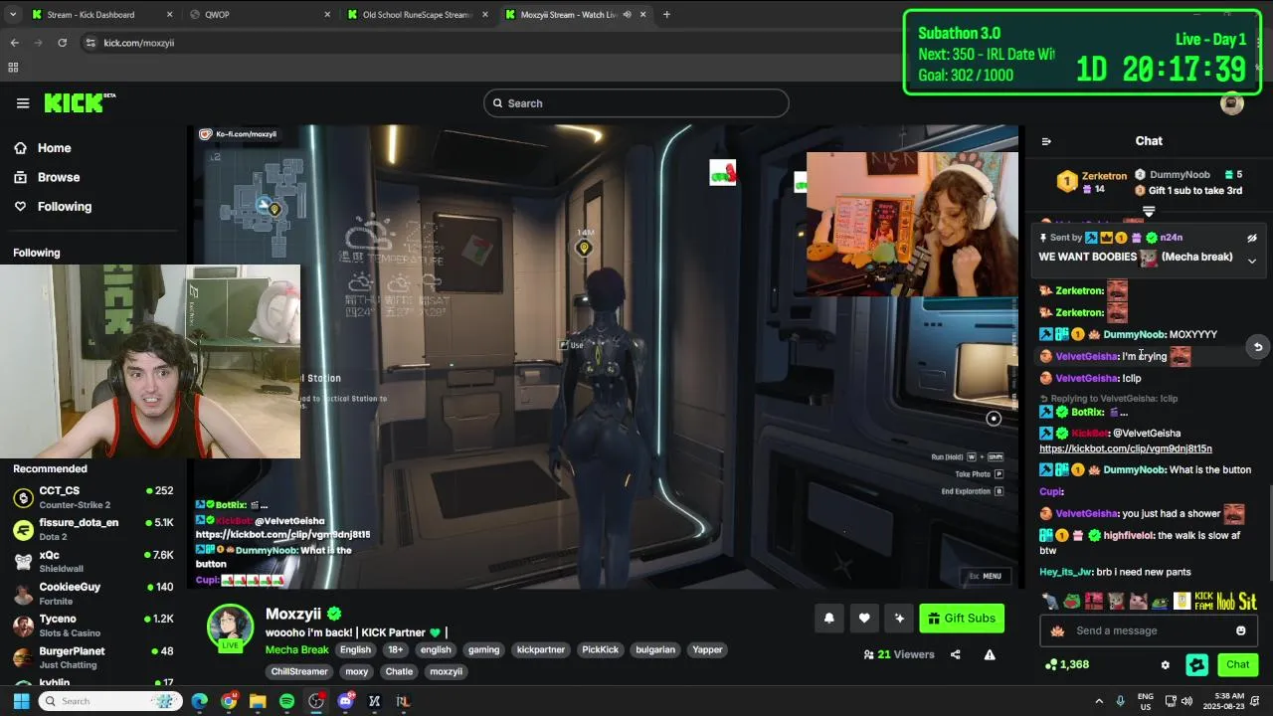1273x716 pixels.
Task: Open site information icon
Action: pyautogui.click(x=91, y=43)
